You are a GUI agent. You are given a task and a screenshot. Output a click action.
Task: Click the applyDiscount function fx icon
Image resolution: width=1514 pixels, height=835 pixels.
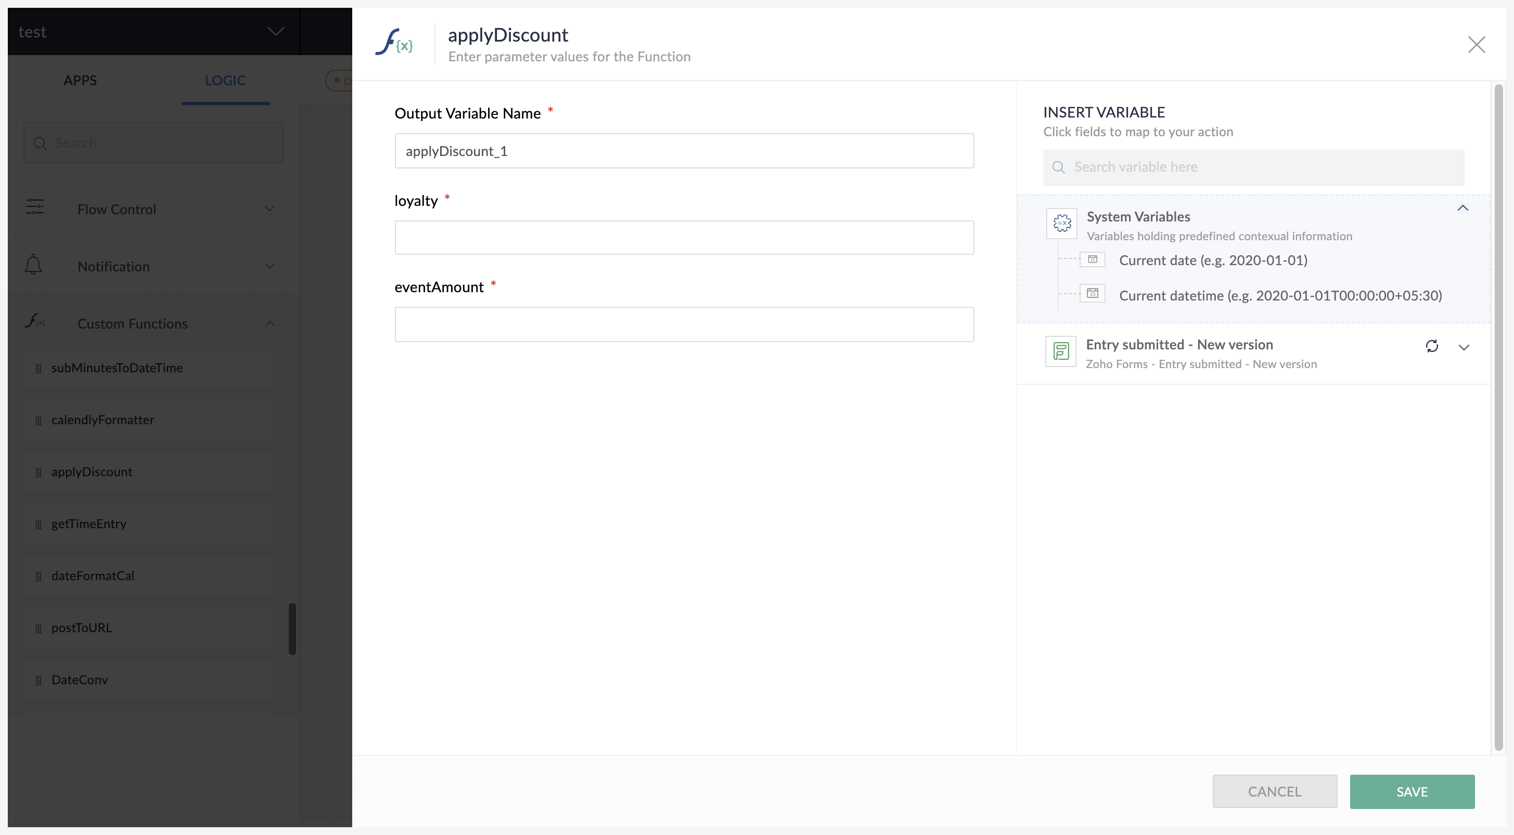394,43
